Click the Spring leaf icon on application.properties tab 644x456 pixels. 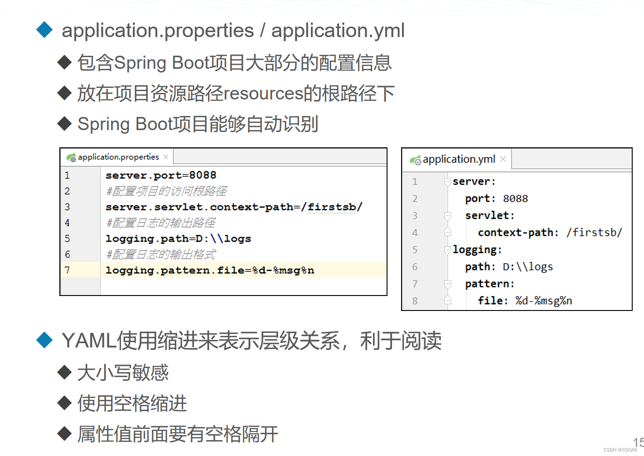pos(71,157)
